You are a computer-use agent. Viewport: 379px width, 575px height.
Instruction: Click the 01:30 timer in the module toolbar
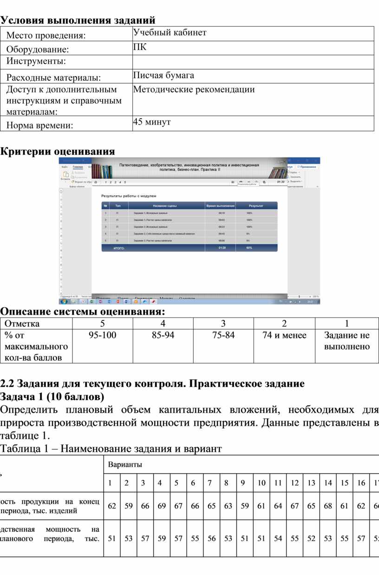click(280, 182)
